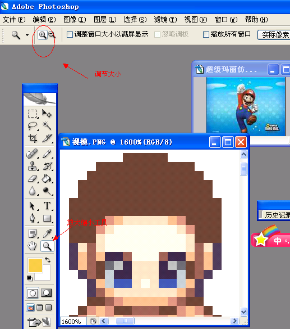Click horizontal scrollbar left arrow in 裸模.PNG
The image size is (290, 329).
(x=104, y=321)
